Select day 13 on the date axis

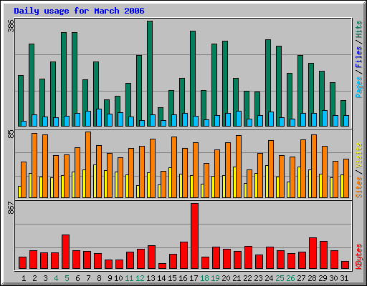[x=151, y=278]
